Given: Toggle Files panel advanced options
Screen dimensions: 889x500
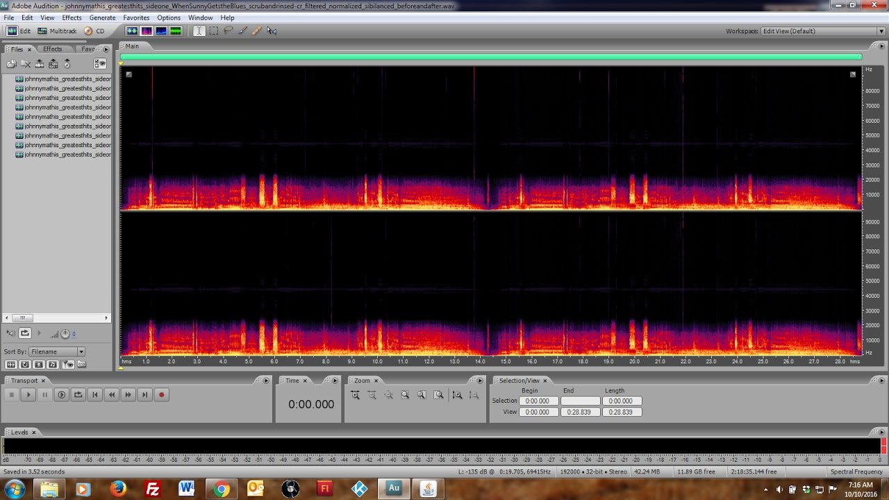Looking at the screenshot, I should pos(100,64).
